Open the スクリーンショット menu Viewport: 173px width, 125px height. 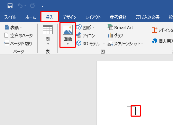(x=125, y=43)
